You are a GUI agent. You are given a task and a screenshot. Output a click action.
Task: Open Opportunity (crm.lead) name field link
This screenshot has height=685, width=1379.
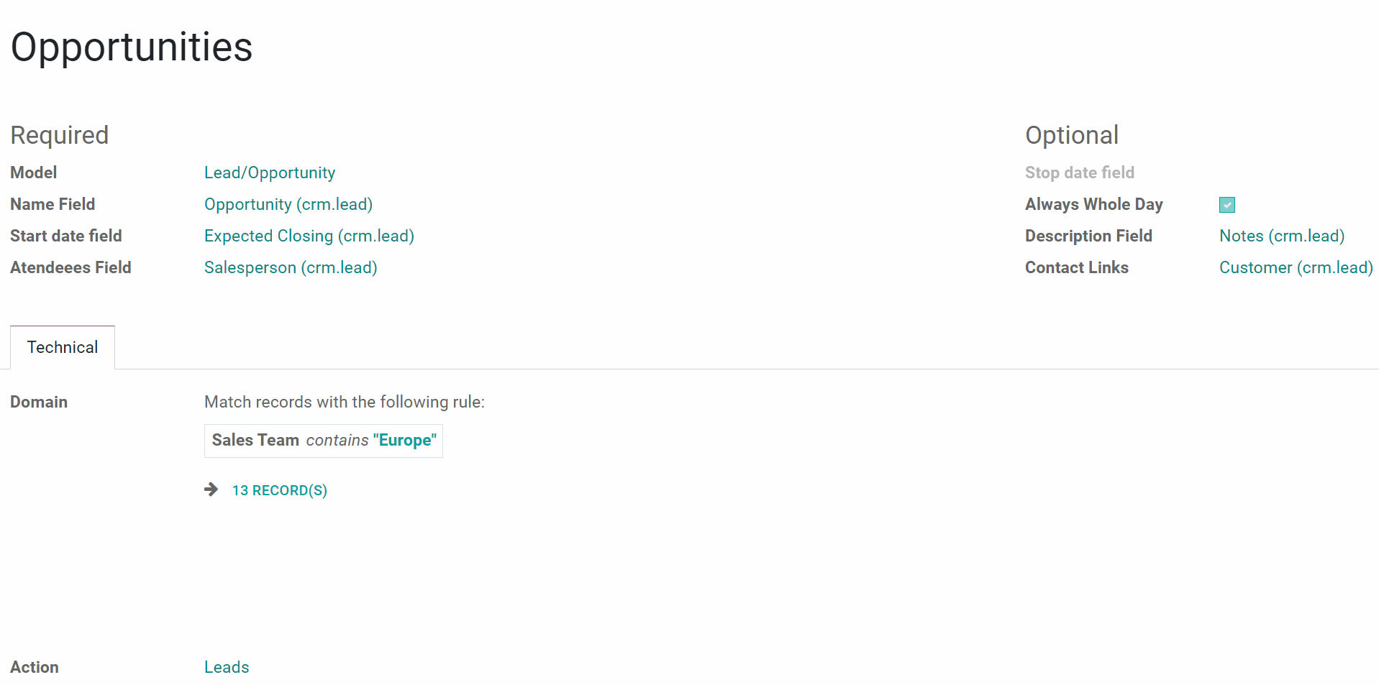point(288,204)
